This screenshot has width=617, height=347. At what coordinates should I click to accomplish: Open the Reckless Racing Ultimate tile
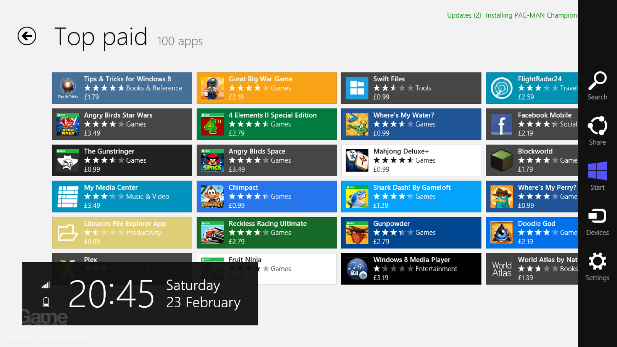266,232
